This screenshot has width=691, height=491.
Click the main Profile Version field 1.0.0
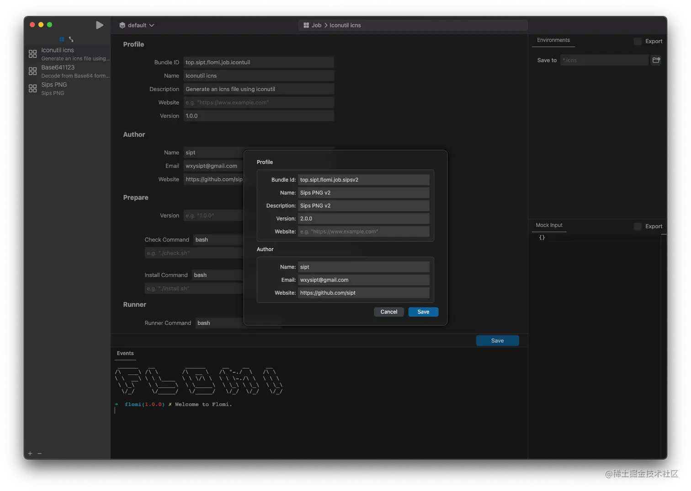tap(259, 116)
